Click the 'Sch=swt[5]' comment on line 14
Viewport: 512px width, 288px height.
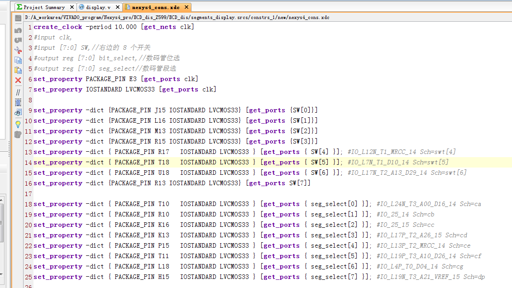[431, 163]
